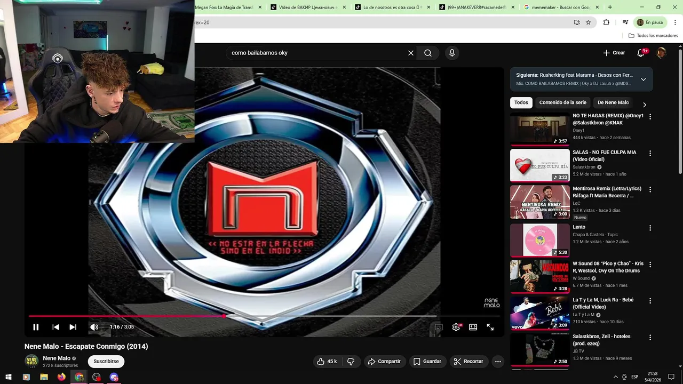
Task: Click install app icon in address bar
Action: pos(577,22)
